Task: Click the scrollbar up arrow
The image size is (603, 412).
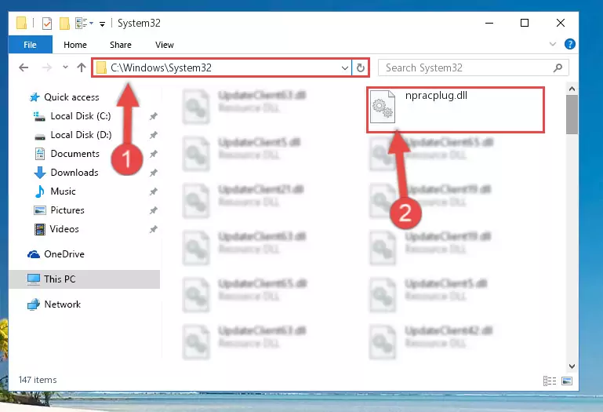Action: pyautogui.click(x=572, y=89)
